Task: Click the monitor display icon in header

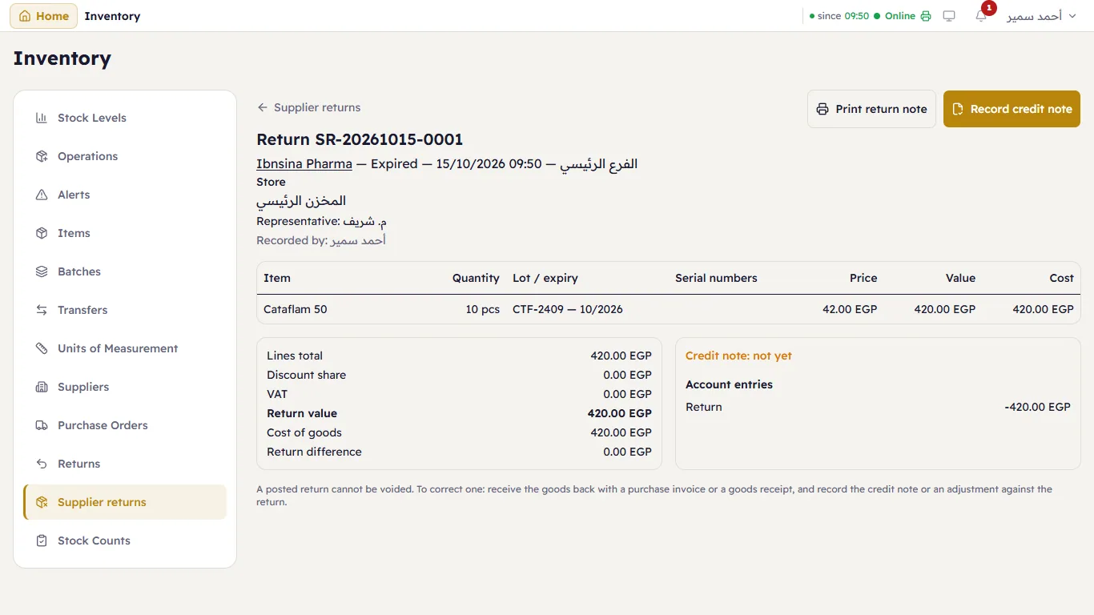Action: coord(949,16)
